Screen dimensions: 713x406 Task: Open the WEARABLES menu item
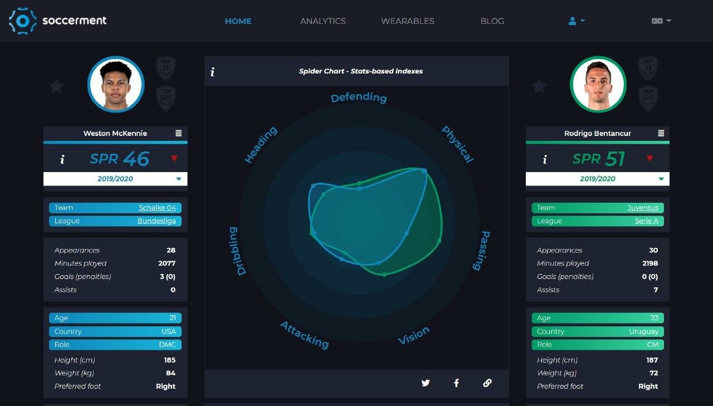tap(408, 21)
